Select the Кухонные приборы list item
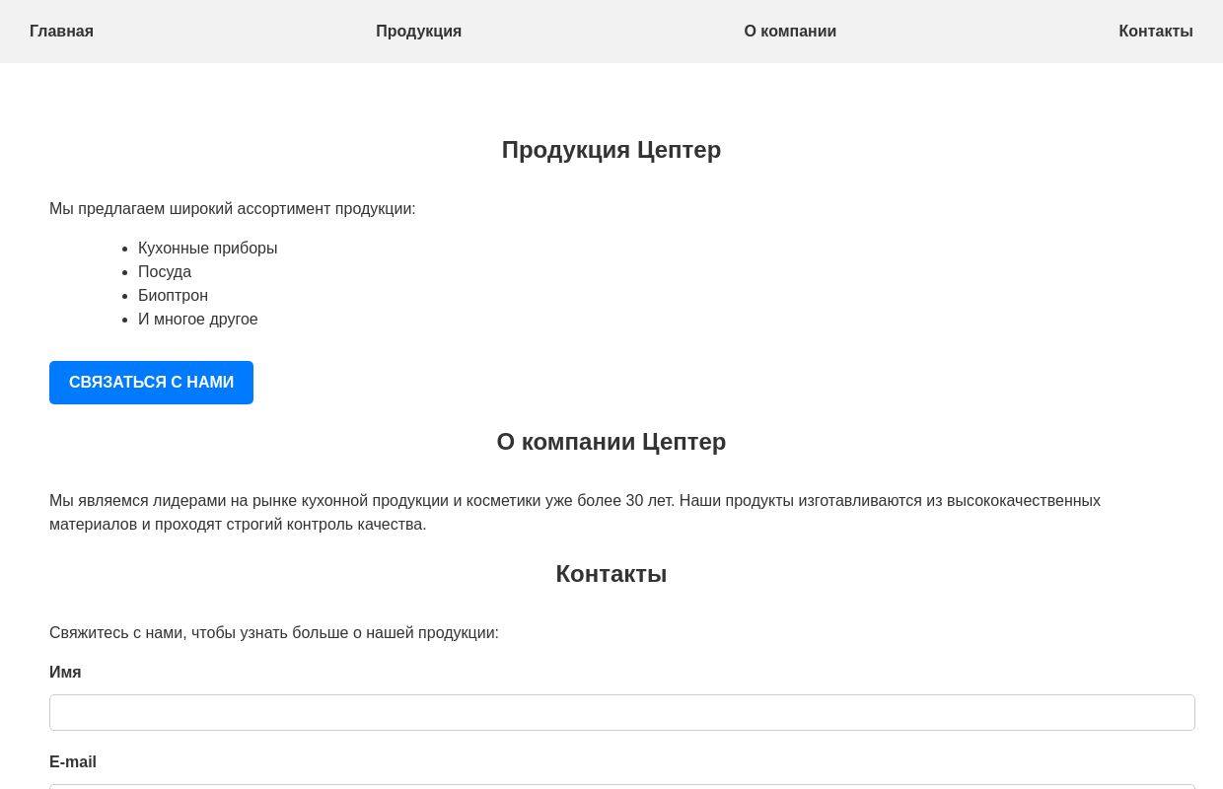 coord(207,248)
